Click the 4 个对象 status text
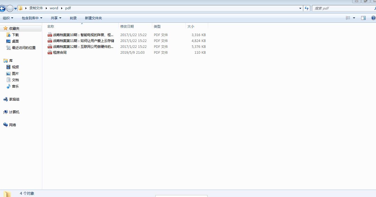The image size is (376, 197). (x=27, y=193)
